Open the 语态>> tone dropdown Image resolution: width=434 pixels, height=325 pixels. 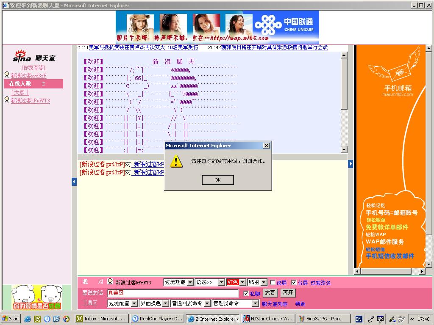pos(210,282)
